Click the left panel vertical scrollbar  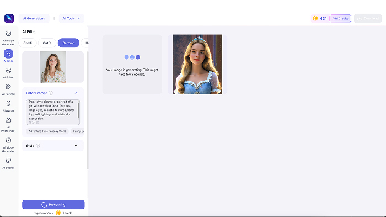(x=88, y=110)
